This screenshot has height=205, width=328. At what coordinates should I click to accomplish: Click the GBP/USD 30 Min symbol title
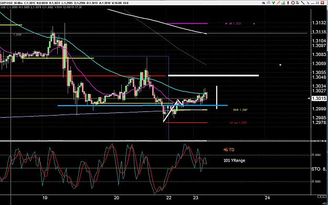tap(11, 3)
